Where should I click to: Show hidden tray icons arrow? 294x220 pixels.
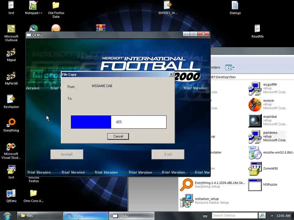coord(272,216)
